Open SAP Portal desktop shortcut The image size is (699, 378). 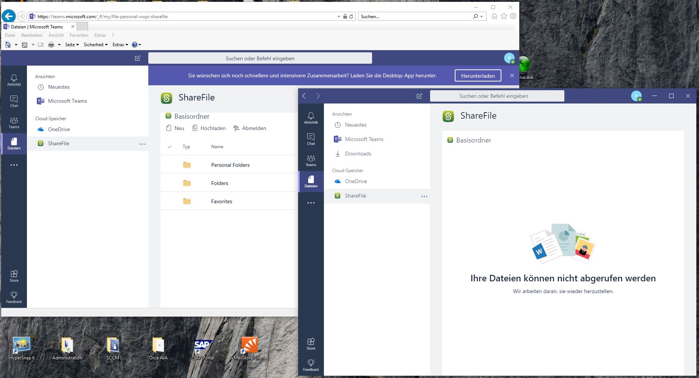[204, 349]
